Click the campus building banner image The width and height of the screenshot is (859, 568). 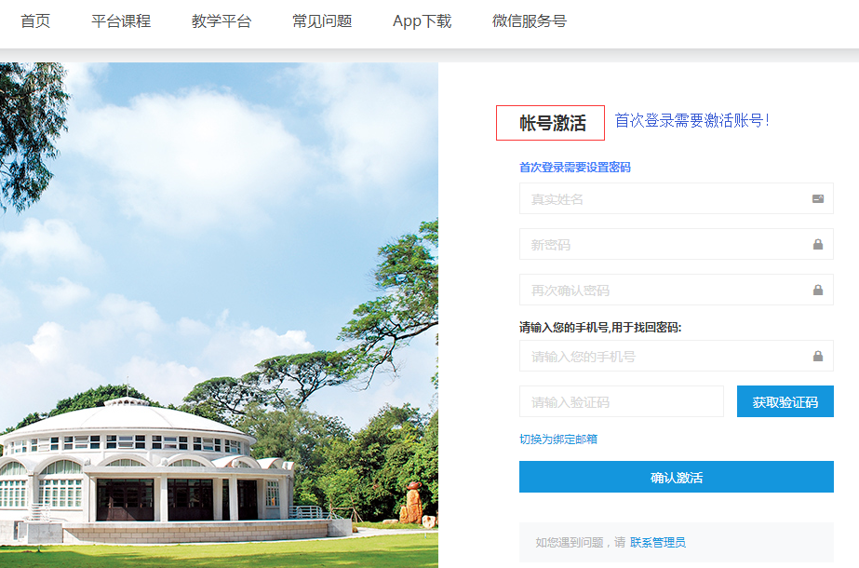219,315
